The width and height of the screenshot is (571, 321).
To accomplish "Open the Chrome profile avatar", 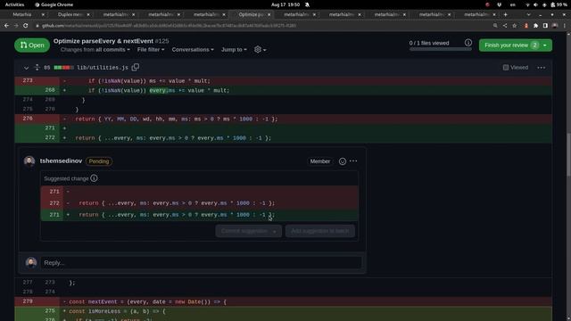I will 555,26.
